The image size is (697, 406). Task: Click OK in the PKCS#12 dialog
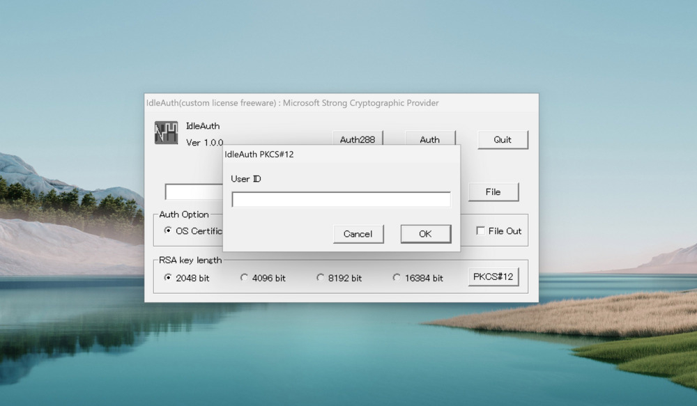coord(425,234)
